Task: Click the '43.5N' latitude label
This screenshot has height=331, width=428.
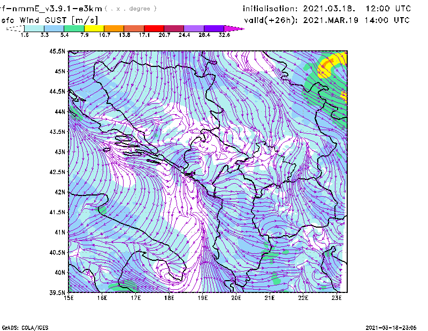Action: (57, 132)
